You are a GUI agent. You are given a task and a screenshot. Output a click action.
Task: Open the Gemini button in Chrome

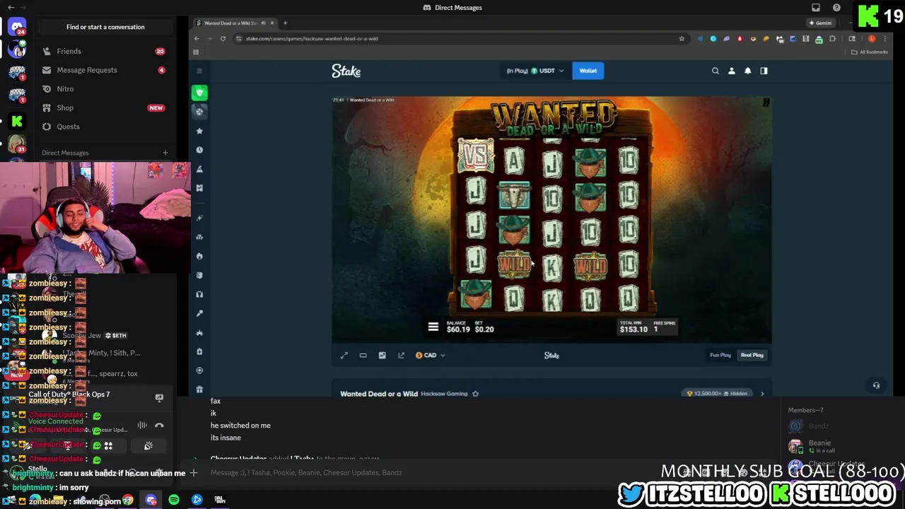(x=820, y=23)
